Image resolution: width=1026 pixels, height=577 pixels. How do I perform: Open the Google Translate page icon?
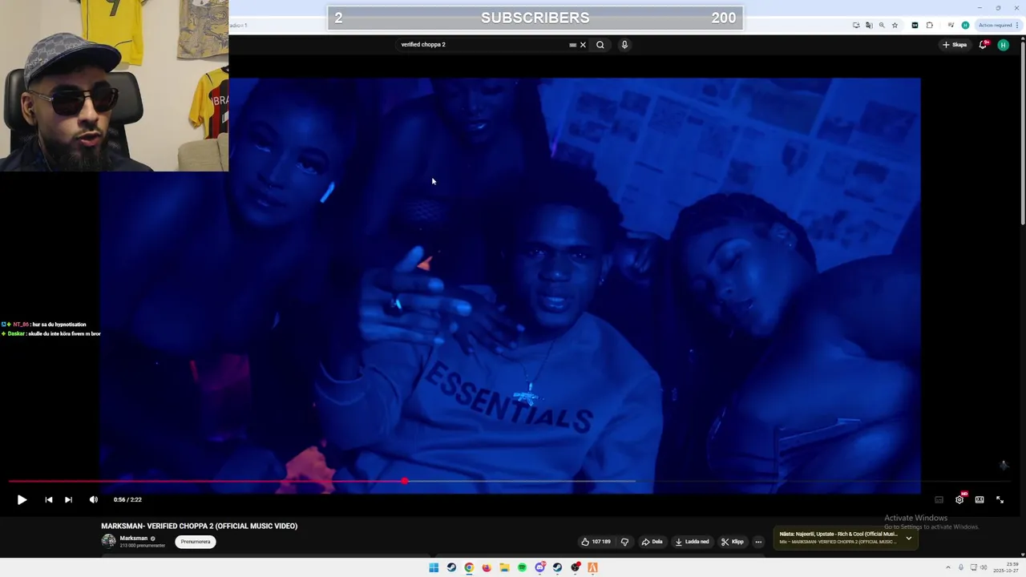click(x=869, y=25)
